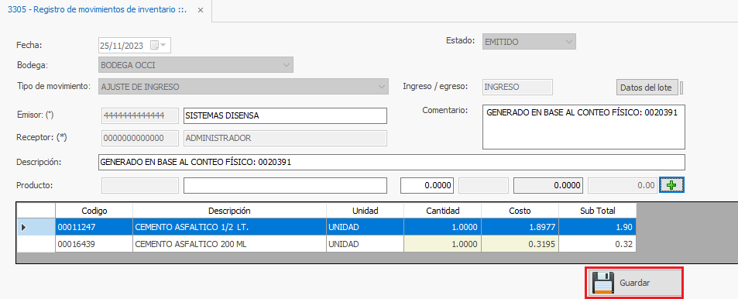
Task: Open the calendar picker in Fecha field
Action: coord(157,45)
